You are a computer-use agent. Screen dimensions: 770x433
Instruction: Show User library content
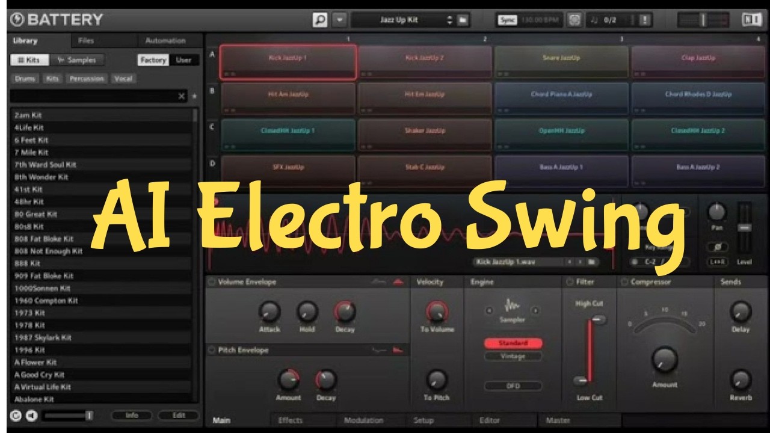point(183,60)
